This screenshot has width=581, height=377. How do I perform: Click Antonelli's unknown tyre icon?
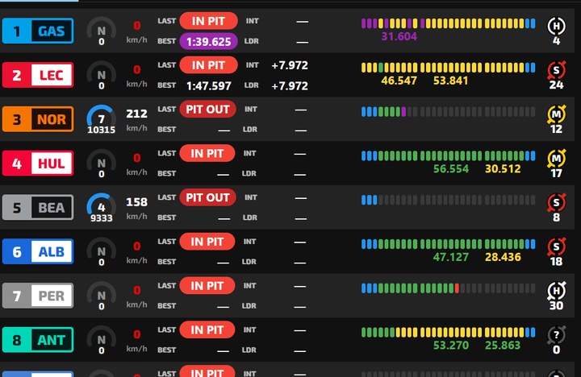coord(556,333)
